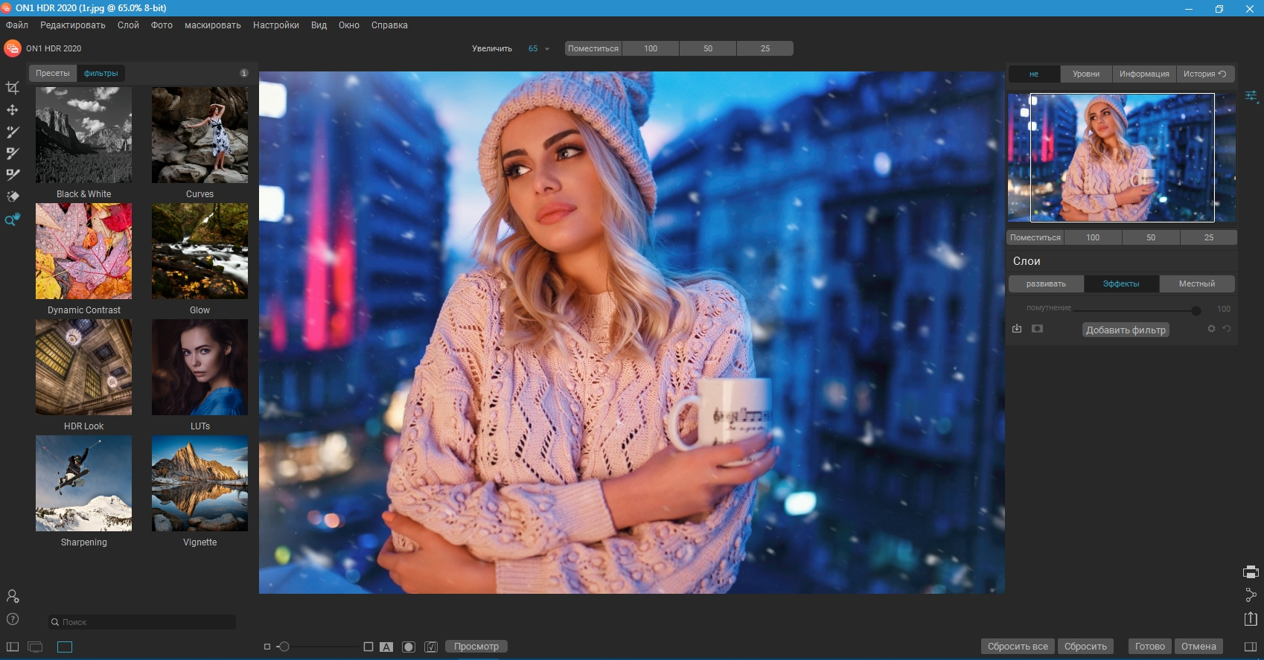Click small thumbnail size icon
Image resolution: width=1264 pixels, height=660 pixels.
pos(267,647)
